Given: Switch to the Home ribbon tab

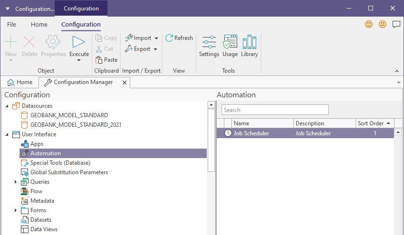Looking at the screenshot, I should click(39, 24).
